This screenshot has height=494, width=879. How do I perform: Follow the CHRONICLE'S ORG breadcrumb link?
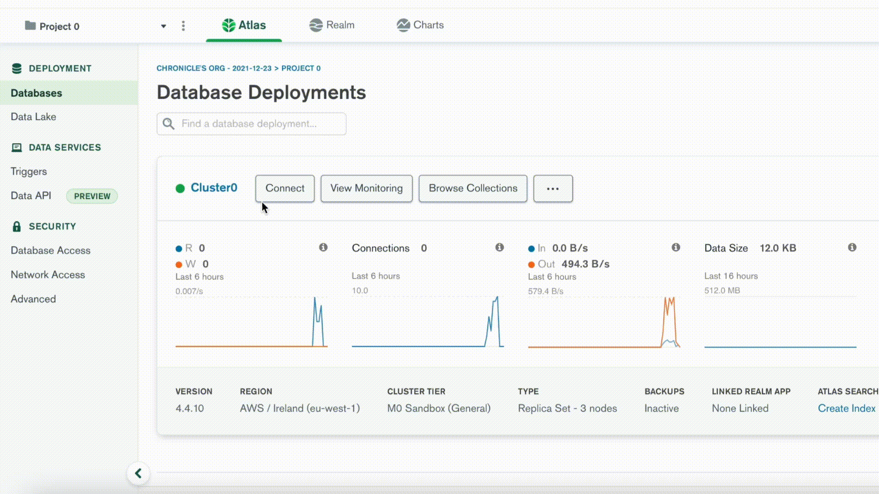point(214,68)
